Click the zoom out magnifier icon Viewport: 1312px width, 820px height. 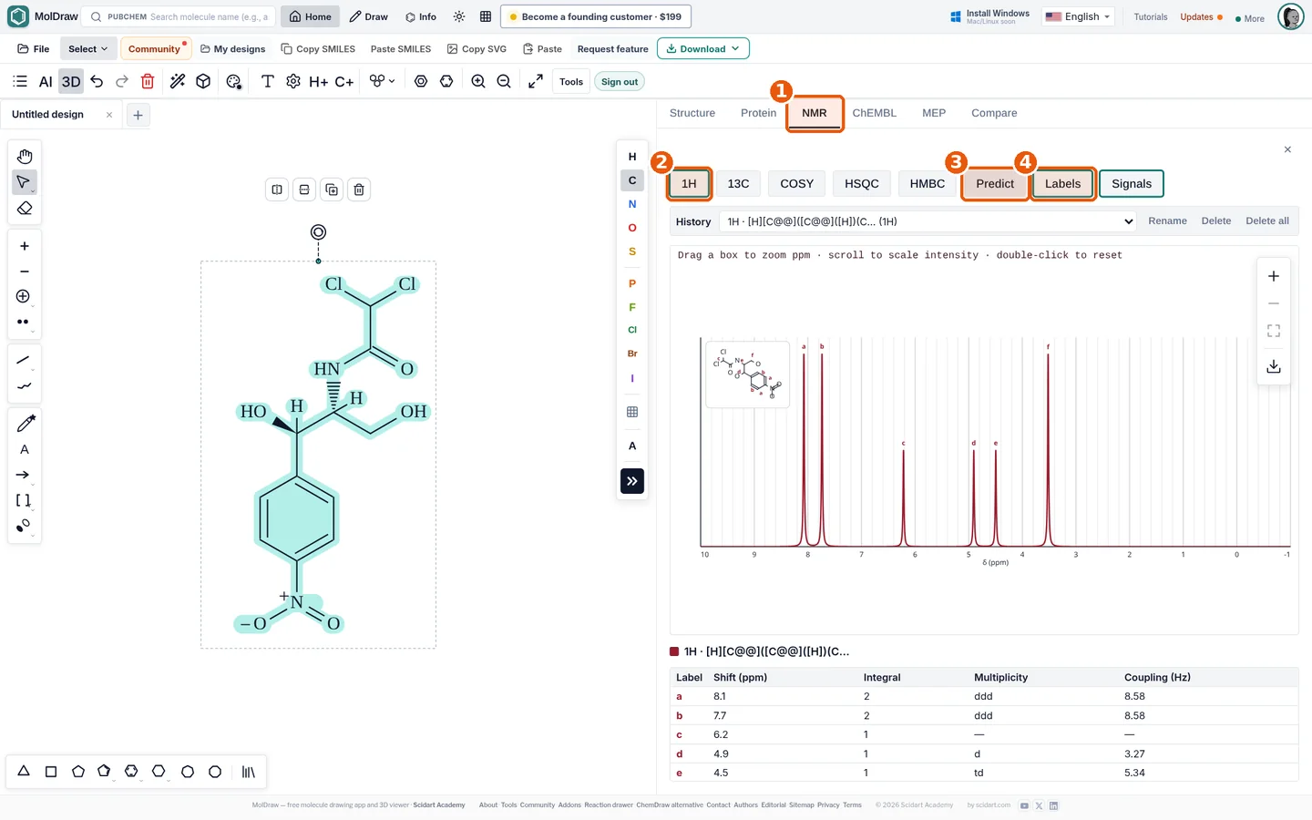tap(504, 81)
